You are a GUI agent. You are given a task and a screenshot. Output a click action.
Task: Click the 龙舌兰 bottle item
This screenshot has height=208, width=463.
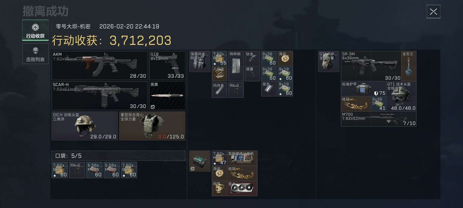click(409, 66)
